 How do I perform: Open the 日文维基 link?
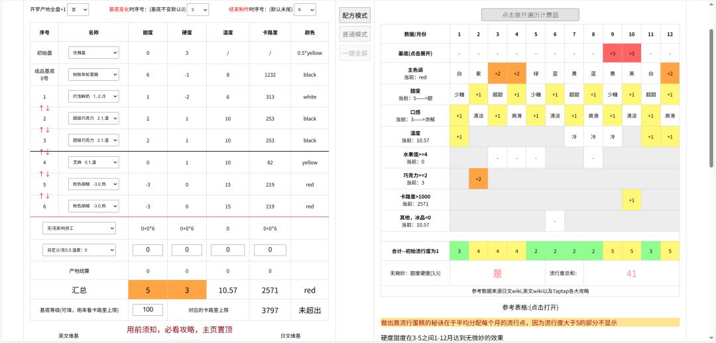[x=290, y=336]
